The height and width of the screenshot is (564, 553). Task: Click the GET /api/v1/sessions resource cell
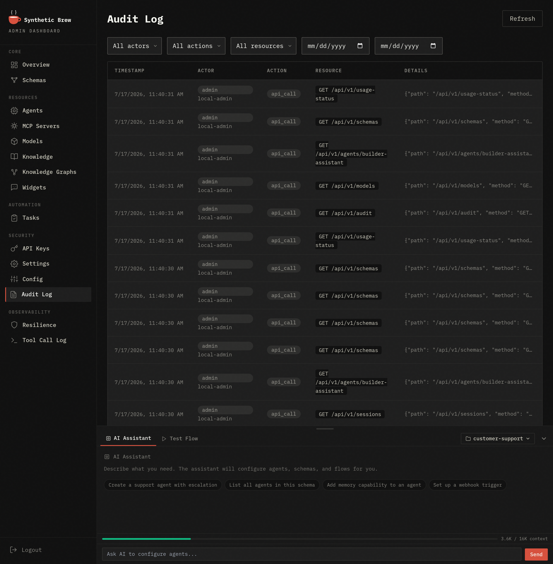pos(350,414)
